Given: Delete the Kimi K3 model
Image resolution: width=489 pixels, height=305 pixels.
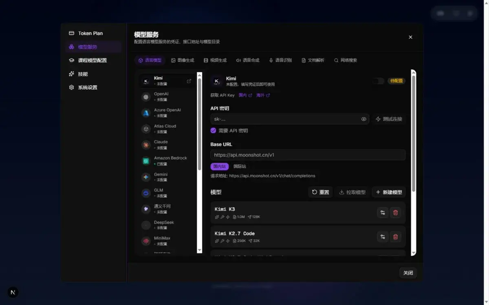Looking at the screenshot, I should (395, 212).
